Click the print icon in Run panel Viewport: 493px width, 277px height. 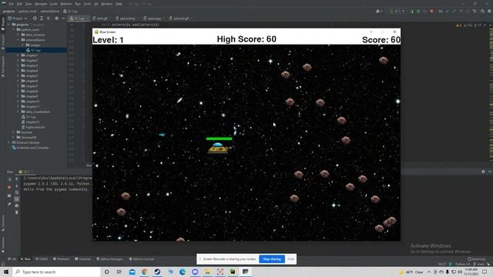(x=17, y=205)
